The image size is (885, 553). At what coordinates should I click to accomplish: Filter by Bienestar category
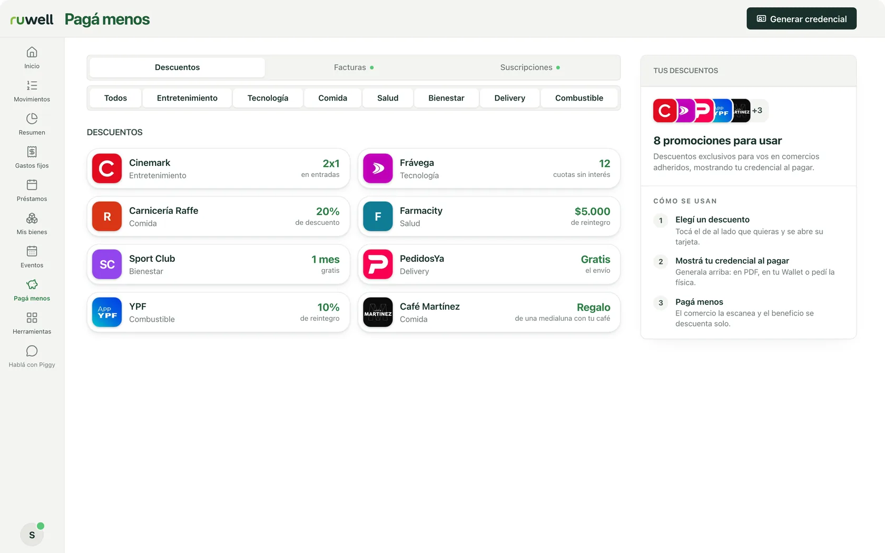point(446,98)
